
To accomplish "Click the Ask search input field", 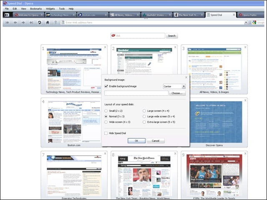I will (x=138, y=36).
